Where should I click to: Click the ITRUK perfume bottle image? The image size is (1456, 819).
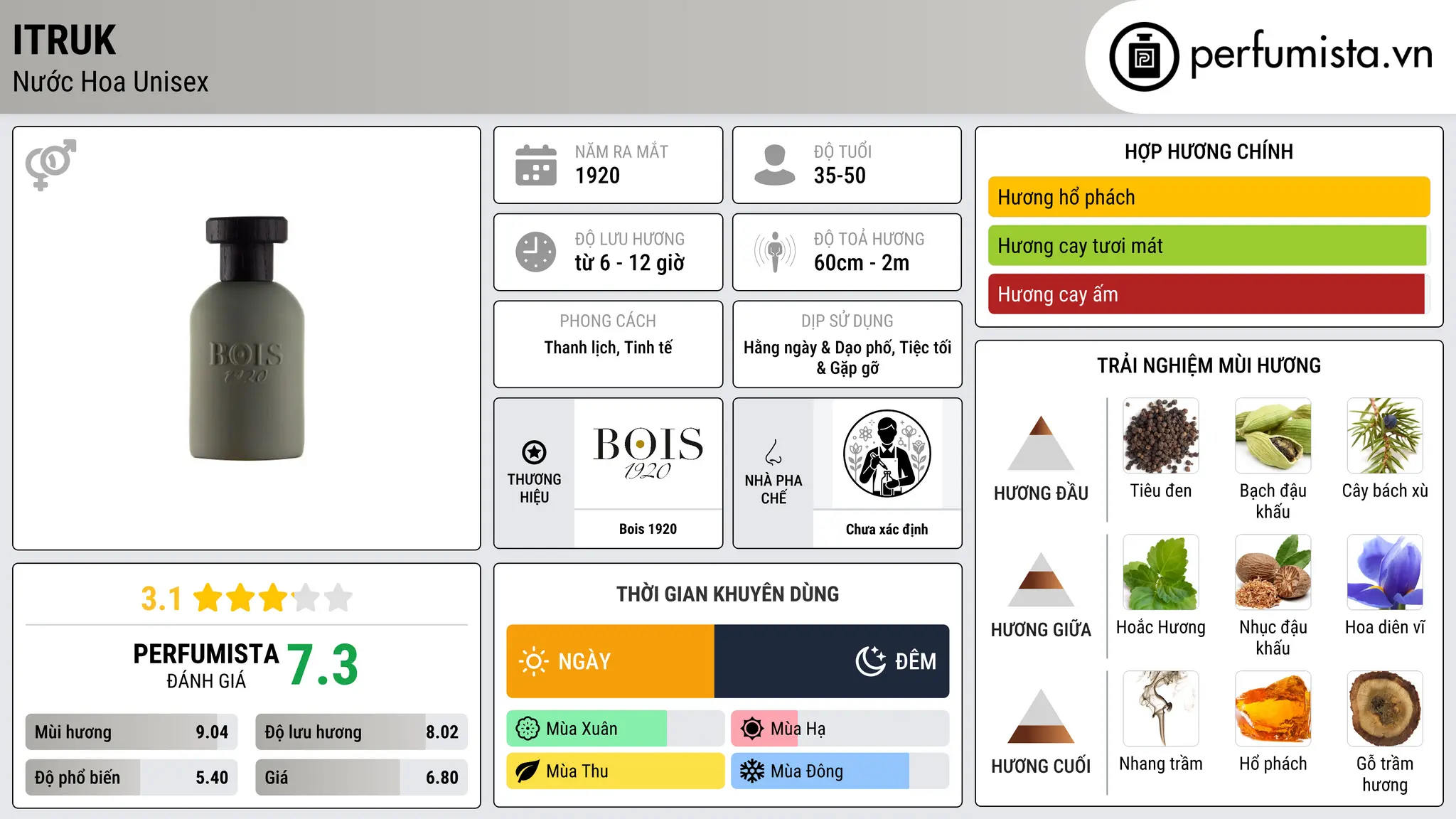point(247,338)
